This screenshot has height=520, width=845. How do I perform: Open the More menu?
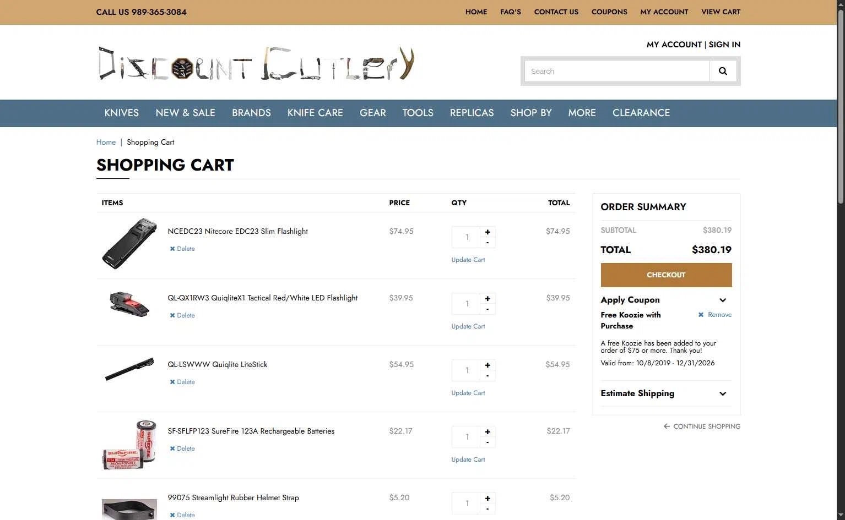(x=582, y=113)
